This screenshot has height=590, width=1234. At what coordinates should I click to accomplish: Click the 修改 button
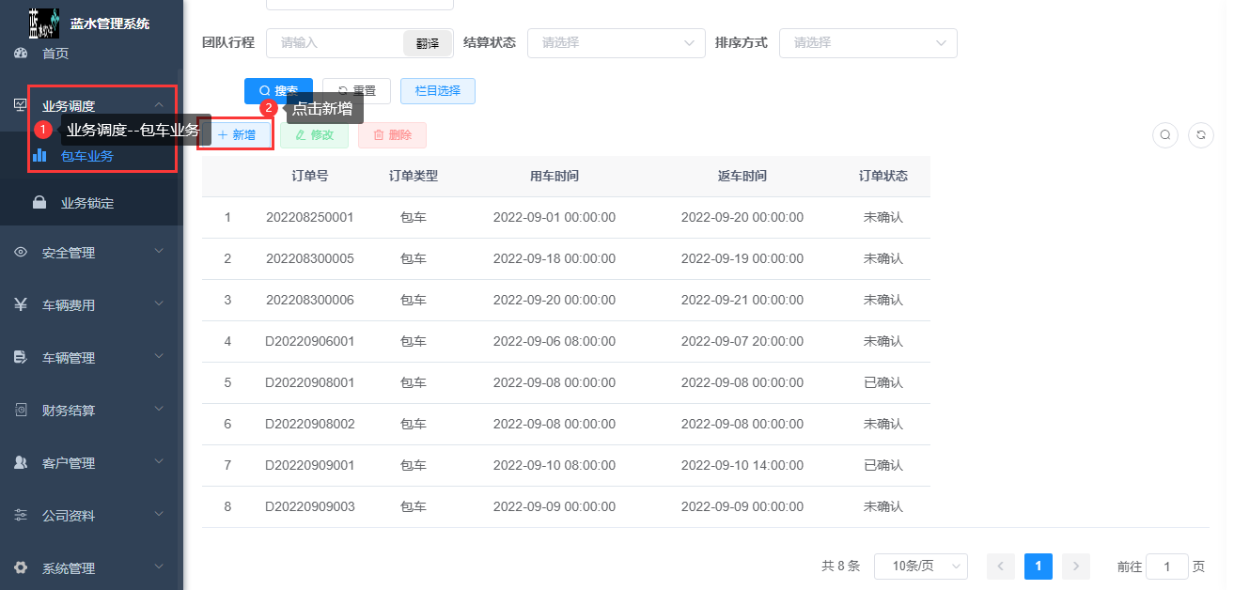point(314,135)
